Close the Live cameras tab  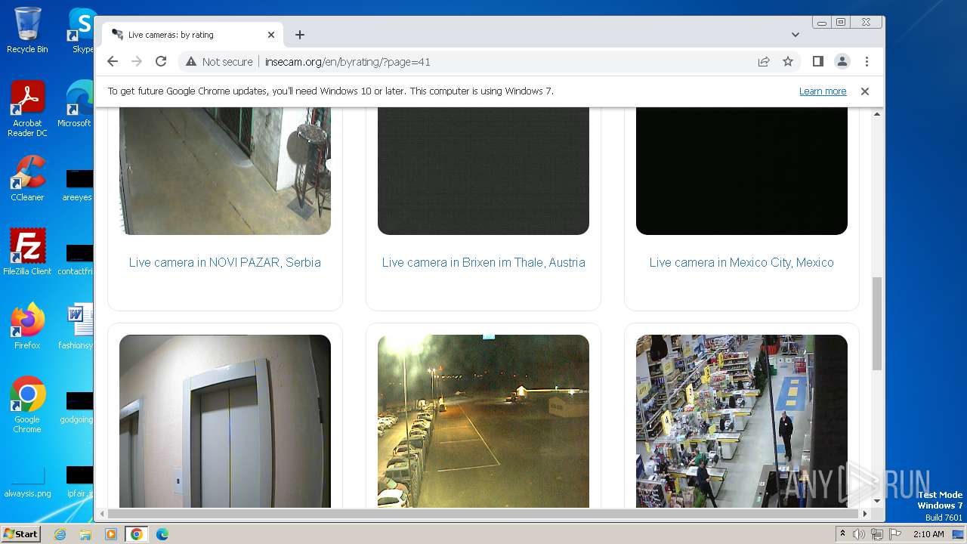tap(271, 35)
